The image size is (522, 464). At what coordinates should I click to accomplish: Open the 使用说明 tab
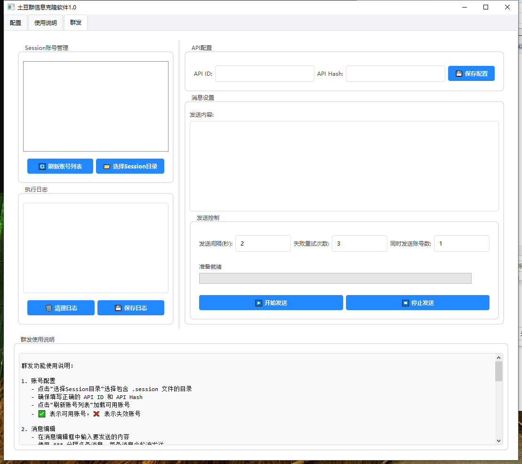pyautogui.click(x=45, y=23)
